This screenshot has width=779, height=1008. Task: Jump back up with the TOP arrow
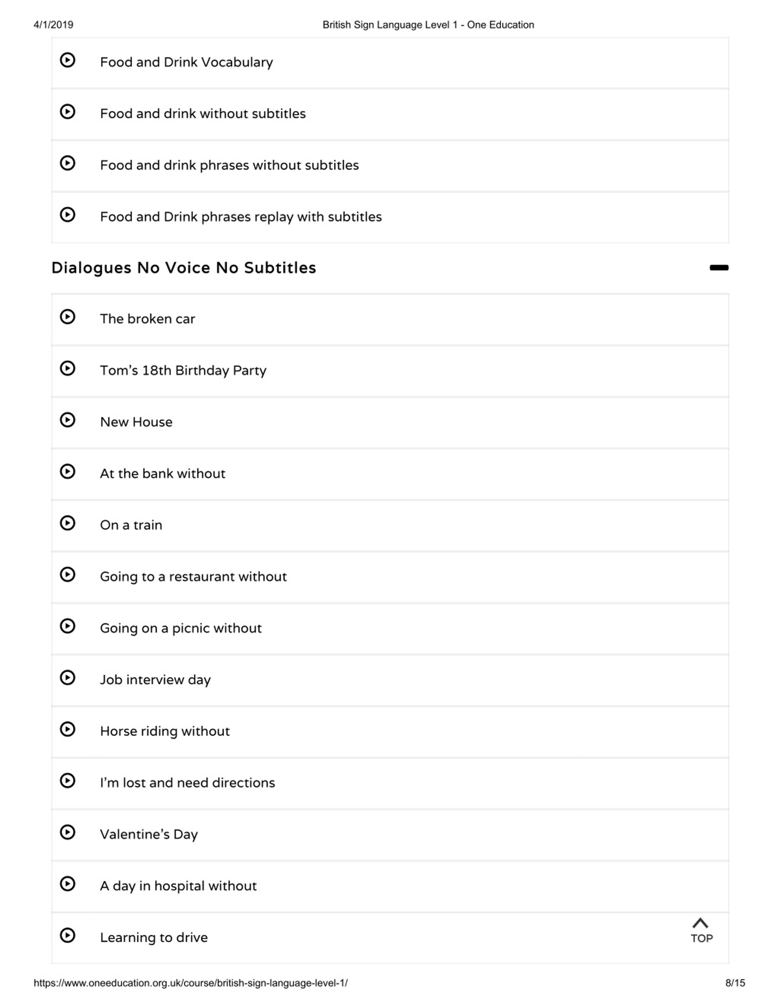[701, 930]
